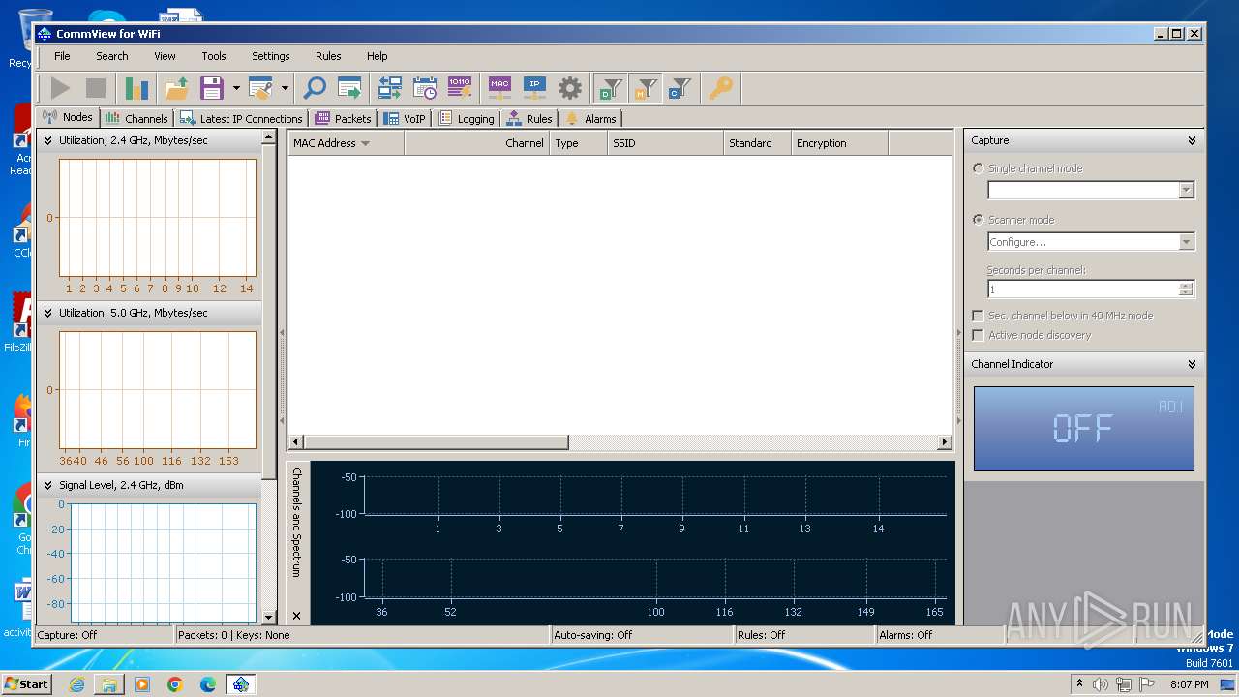Sort by the Channel column header
Viewport: 1239px width, 697px height.
tap(477, 143)
